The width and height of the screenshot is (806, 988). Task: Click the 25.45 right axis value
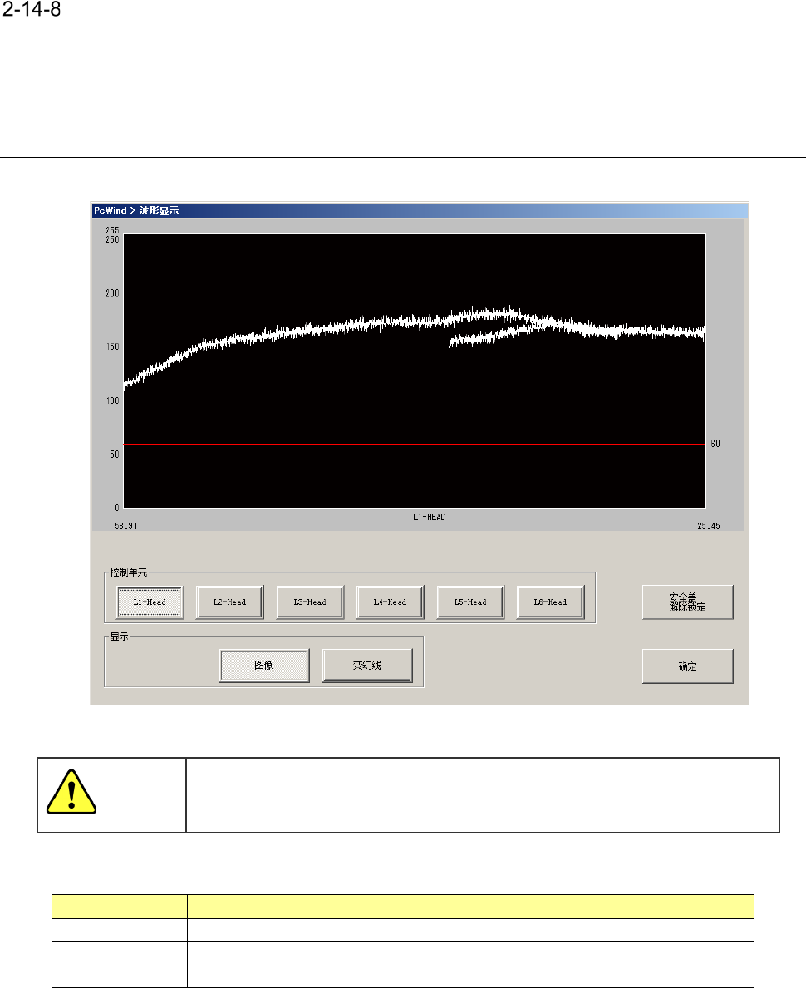click(x=708, y=526)
